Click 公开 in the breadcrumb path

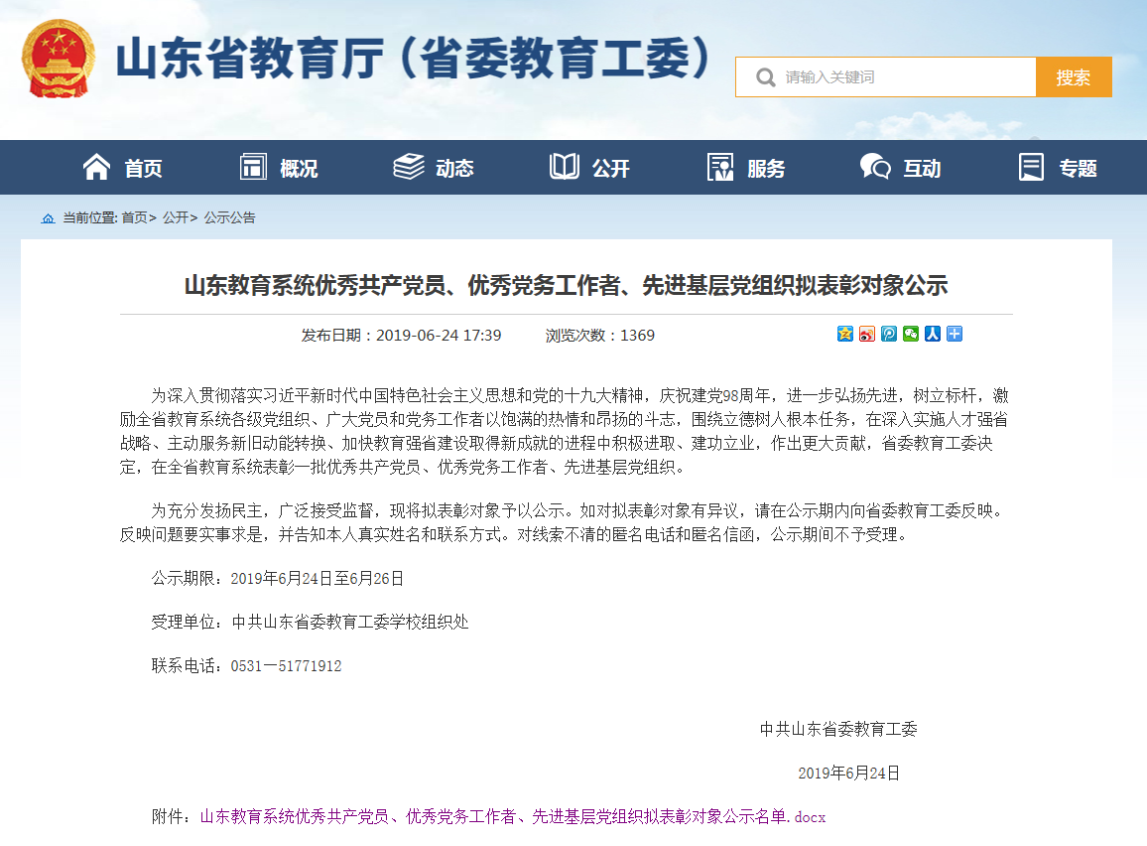click(176, 218)
